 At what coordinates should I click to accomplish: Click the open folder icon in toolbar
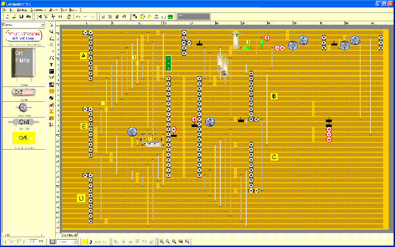[13, 17]
